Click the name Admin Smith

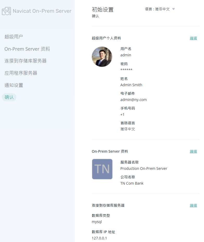(131, 85)
